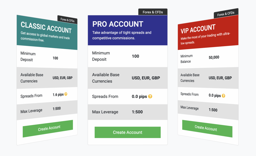
Task: Click the PRO ACCOUNT heading
Action: (118, 24)
